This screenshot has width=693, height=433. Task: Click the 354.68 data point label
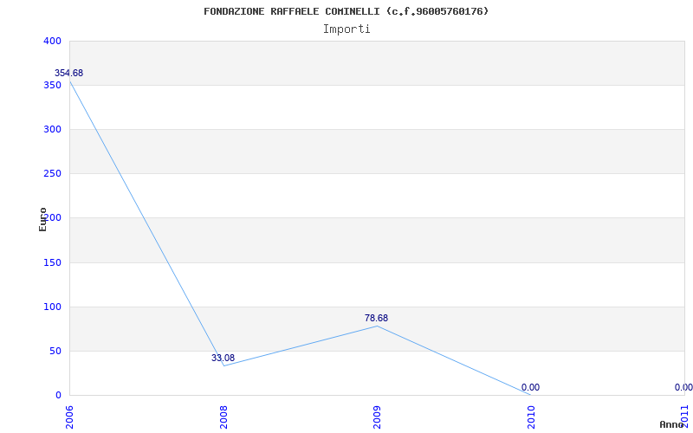pyautogui.click(x=68, y=74)
